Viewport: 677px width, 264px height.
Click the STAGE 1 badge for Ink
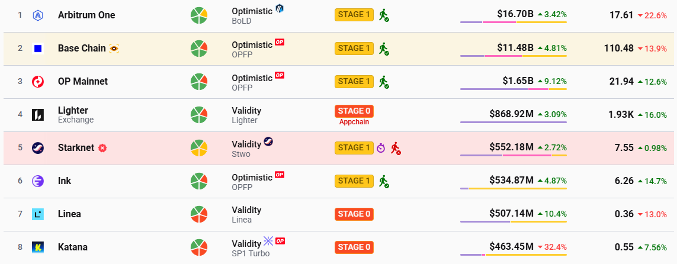tap(354, 181)
